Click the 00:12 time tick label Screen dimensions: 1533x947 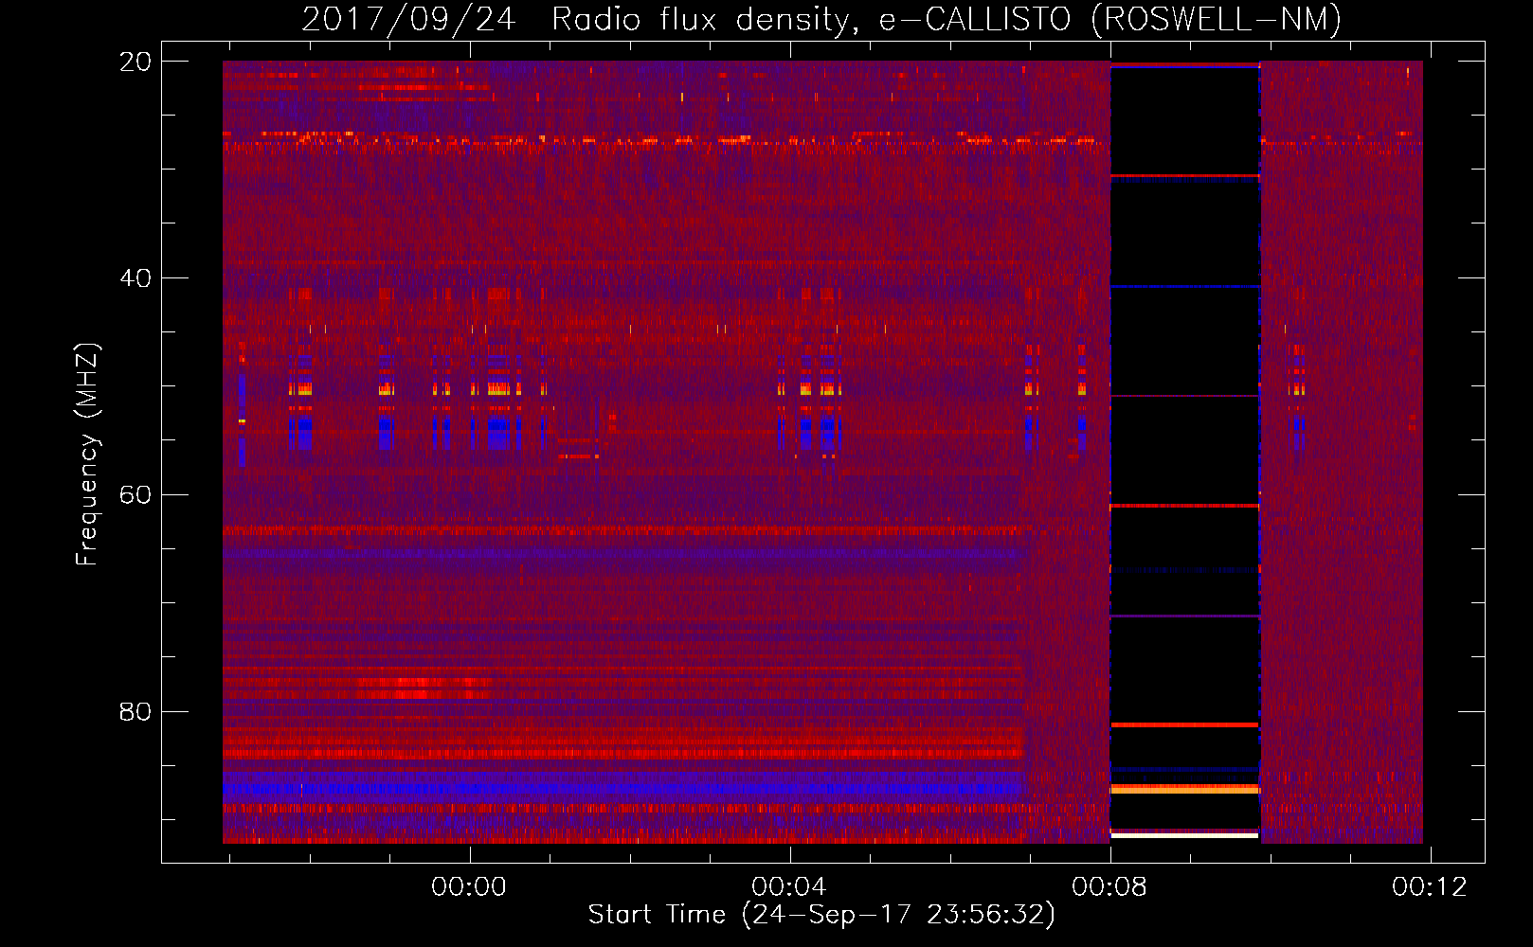pyautogui.click(x=1430, y=887)
